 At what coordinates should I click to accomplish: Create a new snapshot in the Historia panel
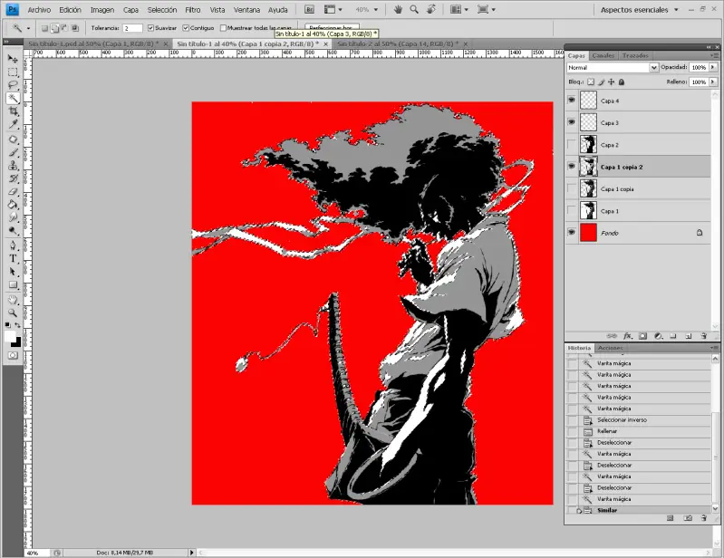pyautogui.click(x=688, y=518)
